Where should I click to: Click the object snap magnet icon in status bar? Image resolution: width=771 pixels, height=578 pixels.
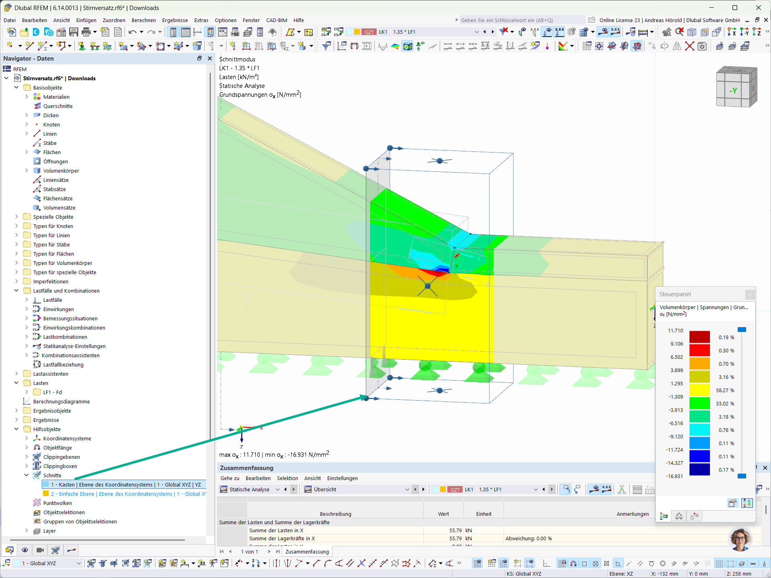[x=573, y=564]
